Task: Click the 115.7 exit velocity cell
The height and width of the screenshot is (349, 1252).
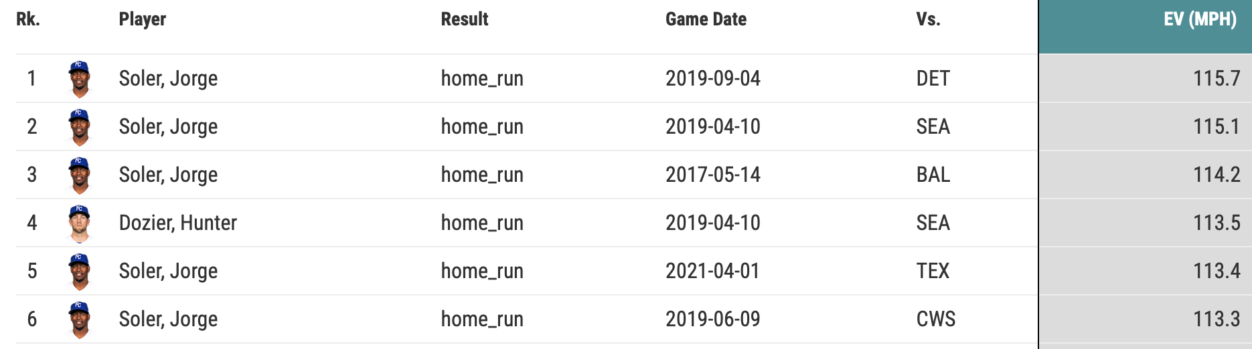Action: click(1216, 78)
